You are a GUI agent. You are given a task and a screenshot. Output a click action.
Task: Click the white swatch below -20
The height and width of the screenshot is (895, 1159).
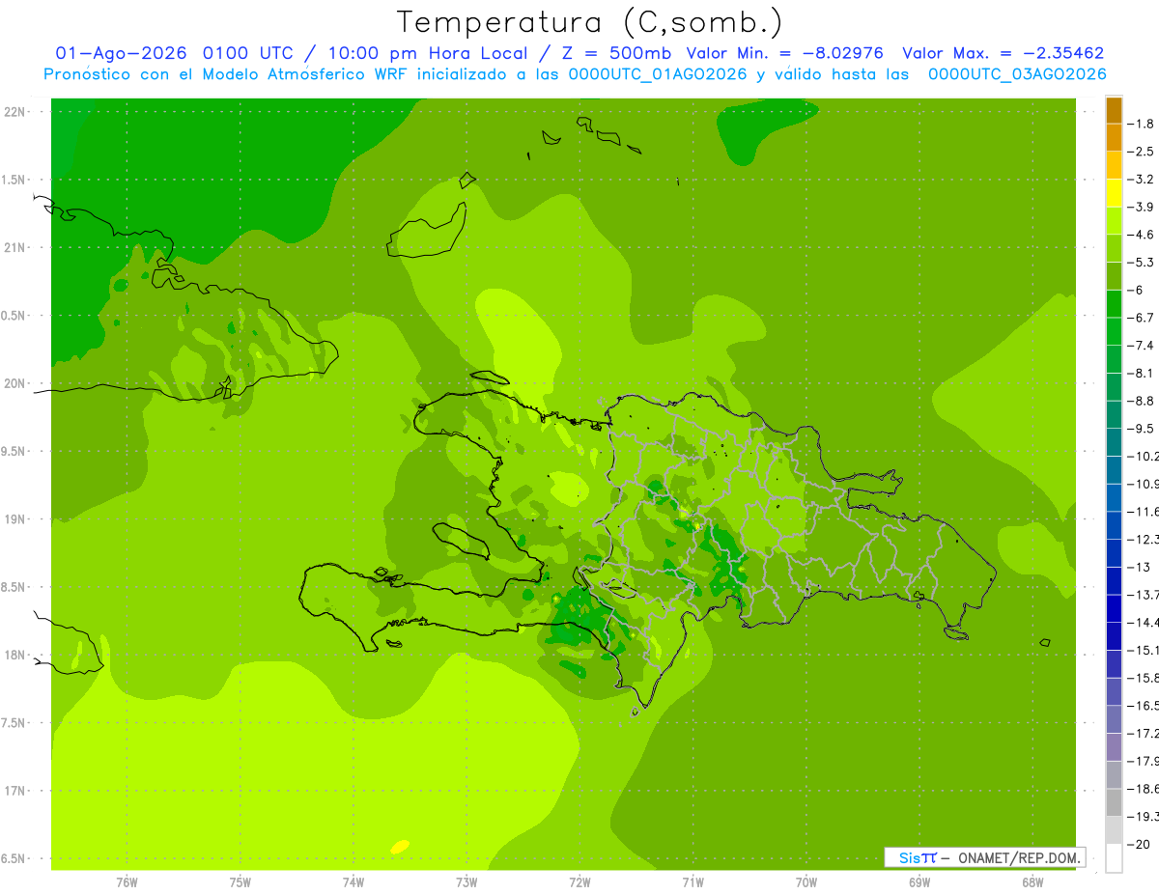[1114, 858]
